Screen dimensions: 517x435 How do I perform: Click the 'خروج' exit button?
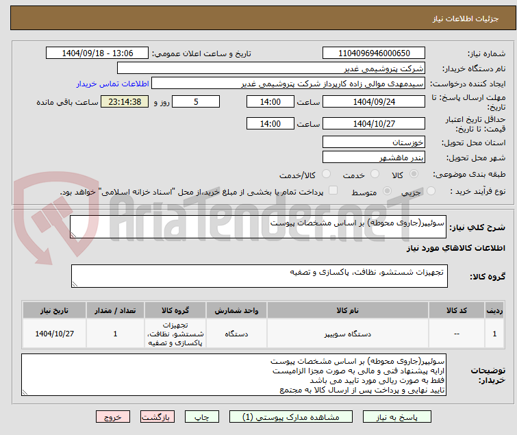click(113, 417)
